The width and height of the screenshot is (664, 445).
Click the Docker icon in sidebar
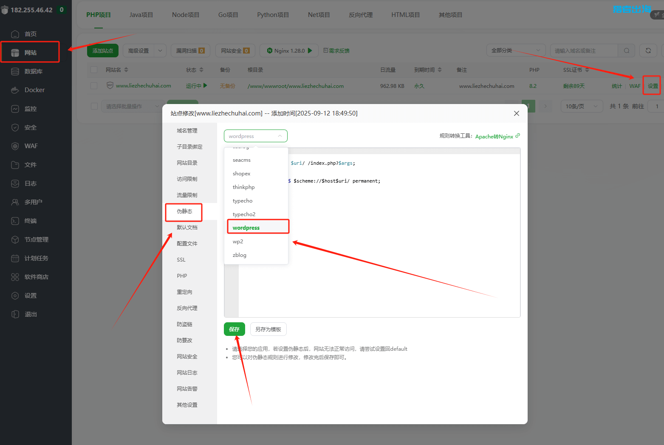point(15,90)
